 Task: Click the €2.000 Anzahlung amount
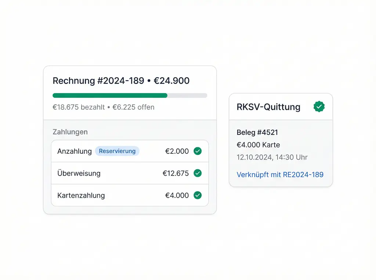pyautogui.click(x=177, y=151)
